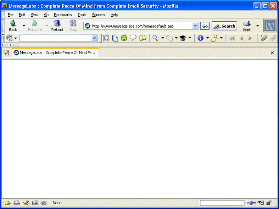Click the page site icon in address bar
This screenshot has height=209, width=279.
tap(87, 26)
